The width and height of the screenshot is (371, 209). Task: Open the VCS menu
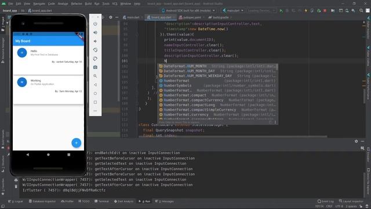click(x=115, y=3)
